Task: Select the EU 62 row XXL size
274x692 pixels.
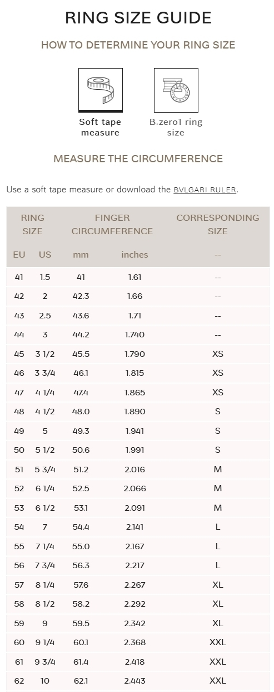Action: [x=218, y=681]
